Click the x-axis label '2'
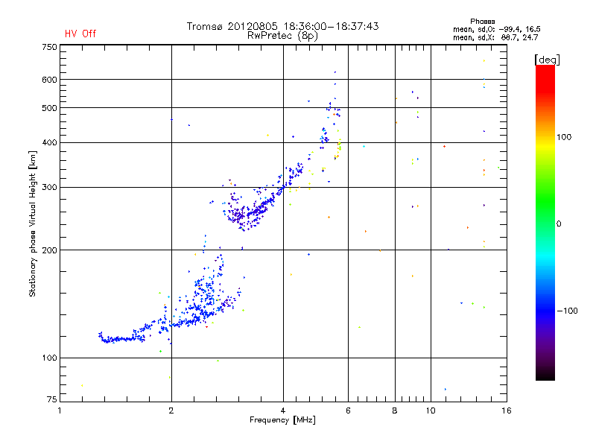The height and width of the screenshot is (447, 596). click(x=171, y=410)
